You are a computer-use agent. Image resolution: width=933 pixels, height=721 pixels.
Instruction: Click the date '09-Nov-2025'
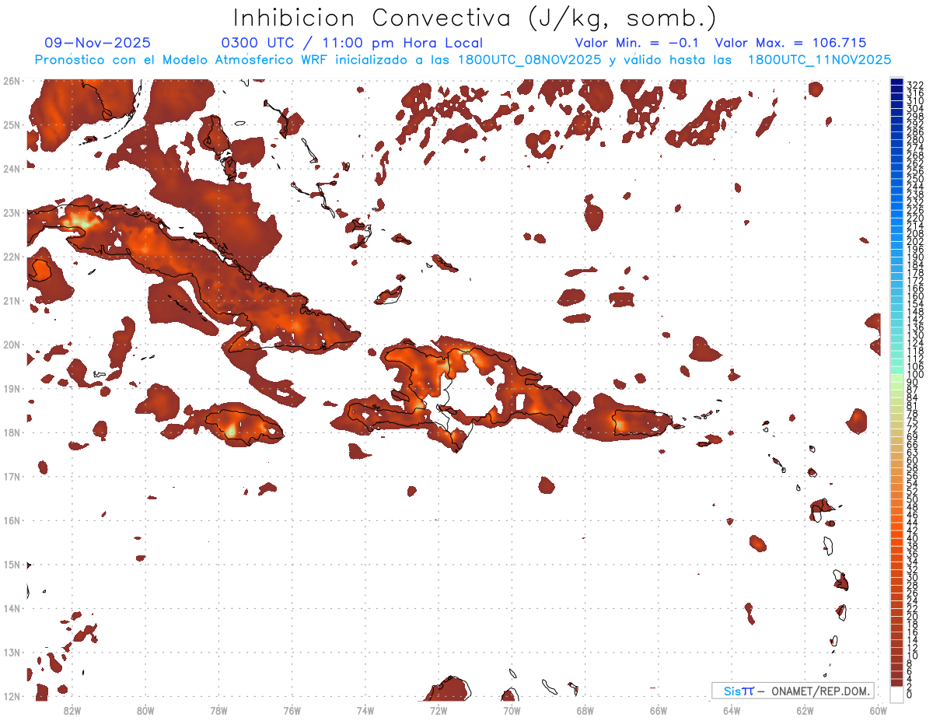[98, 43]
